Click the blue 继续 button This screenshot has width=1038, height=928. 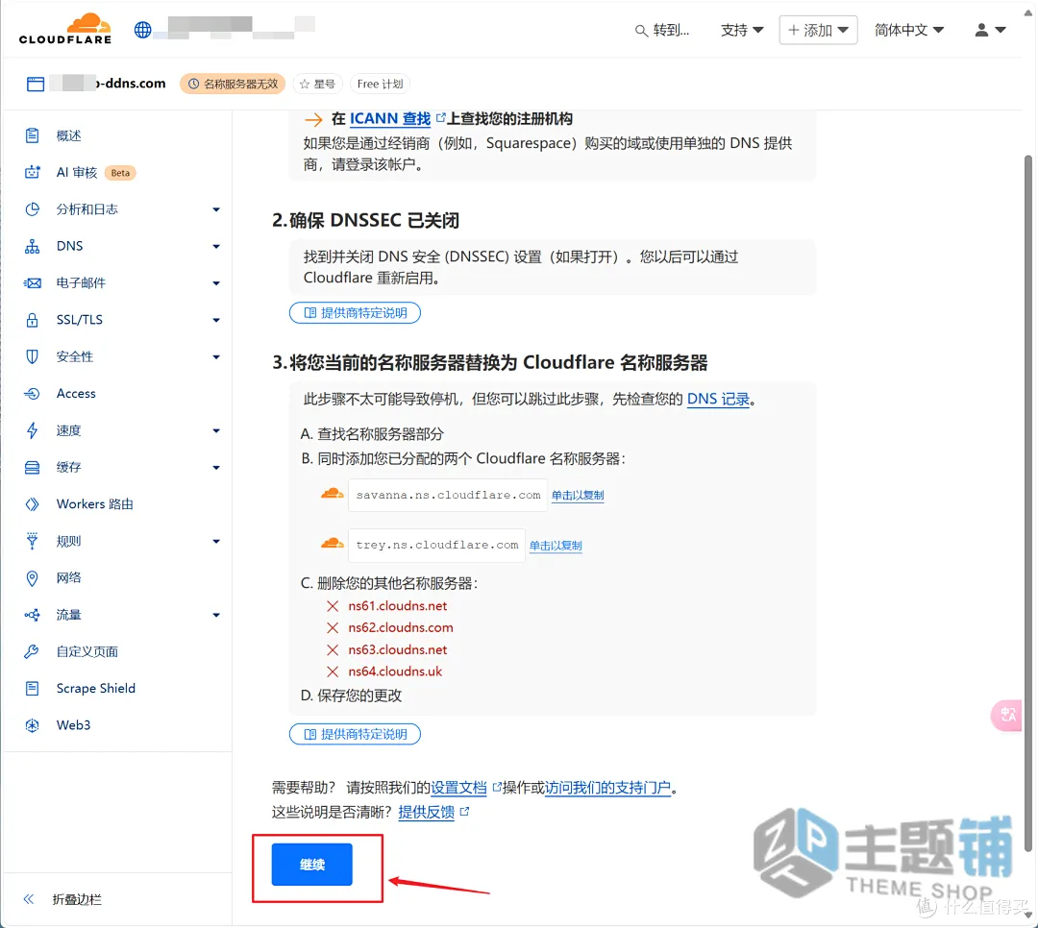311,865
